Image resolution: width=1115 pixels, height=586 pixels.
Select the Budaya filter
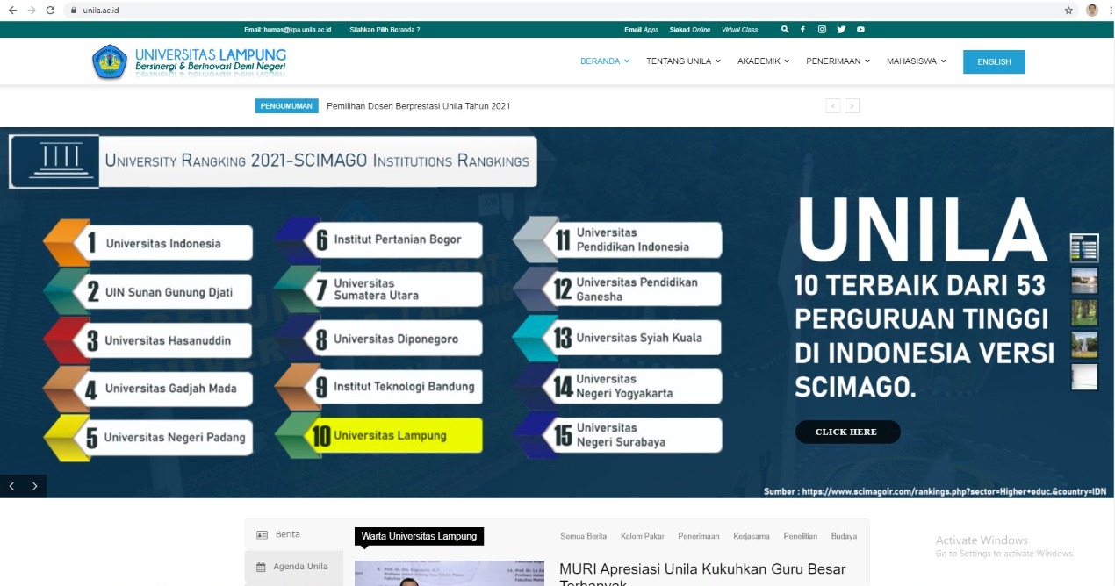[844, 536]
